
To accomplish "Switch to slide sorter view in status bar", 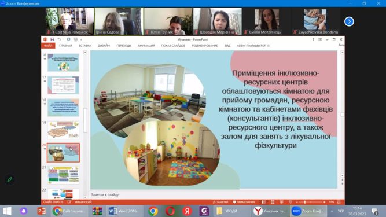I will tap(273, 202).
